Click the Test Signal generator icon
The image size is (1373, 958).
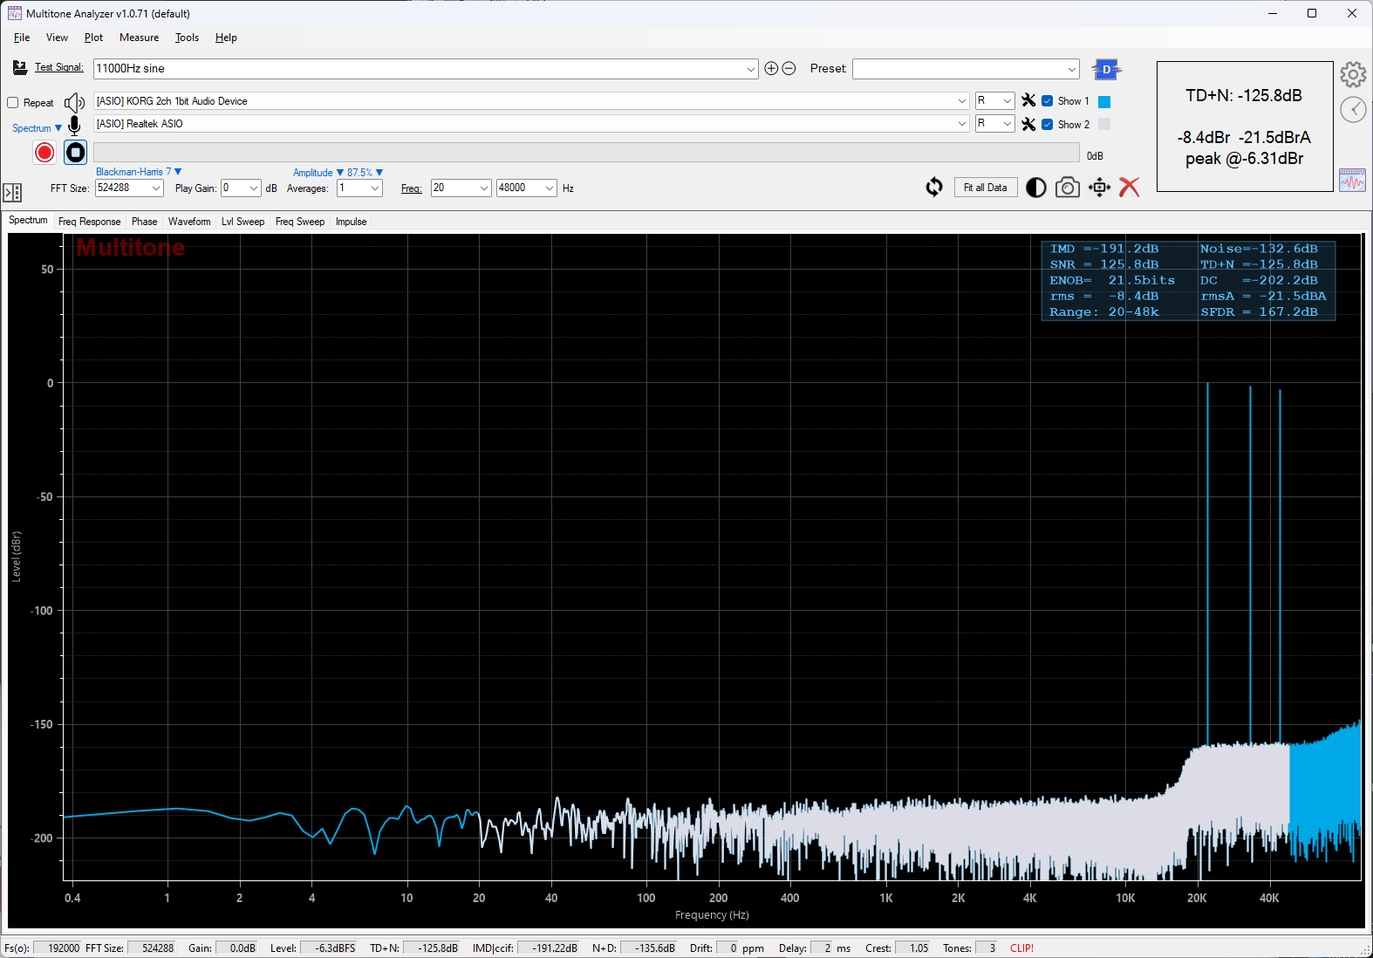[20, 68]
